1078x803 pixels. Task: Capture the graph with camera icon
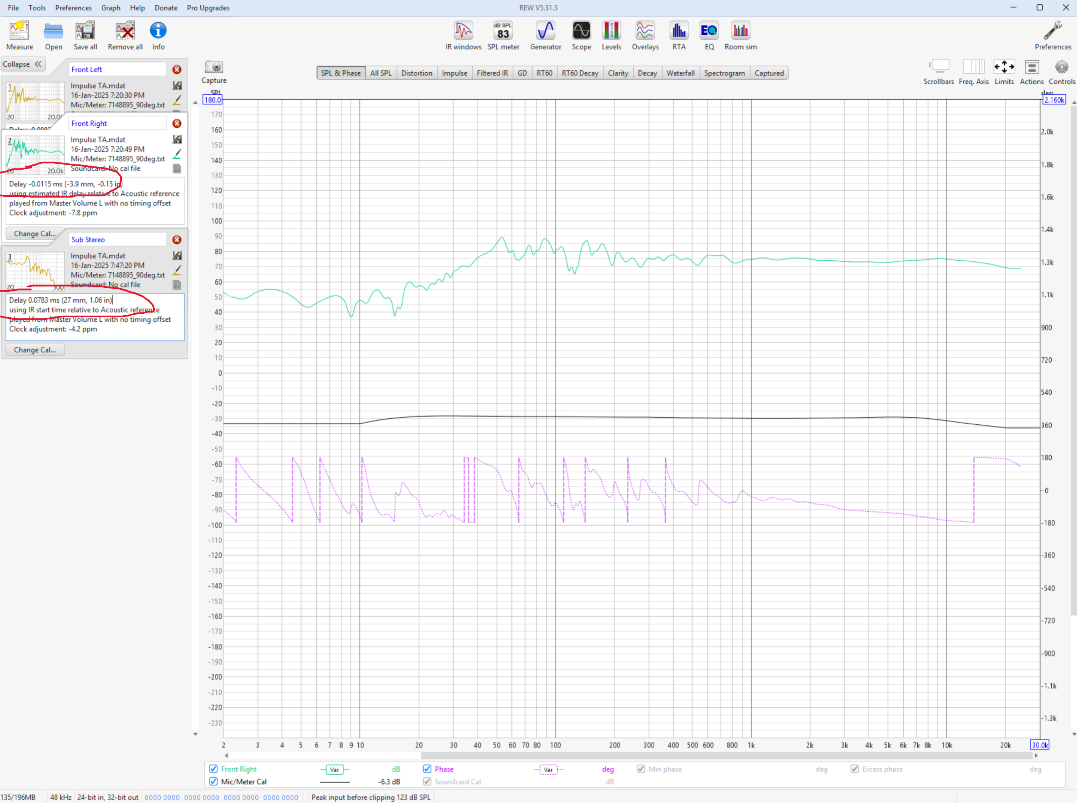point(213,72)
